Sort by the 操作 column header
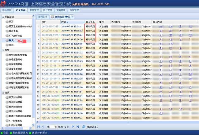The width and height of the screenshot is (199, 135). 104,22
